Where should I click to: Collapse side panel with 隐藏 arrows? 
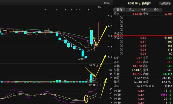(108, 3)
